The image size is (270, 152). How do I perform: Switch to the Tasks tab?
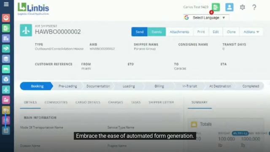pyautogui.click(x=136, y=102)
